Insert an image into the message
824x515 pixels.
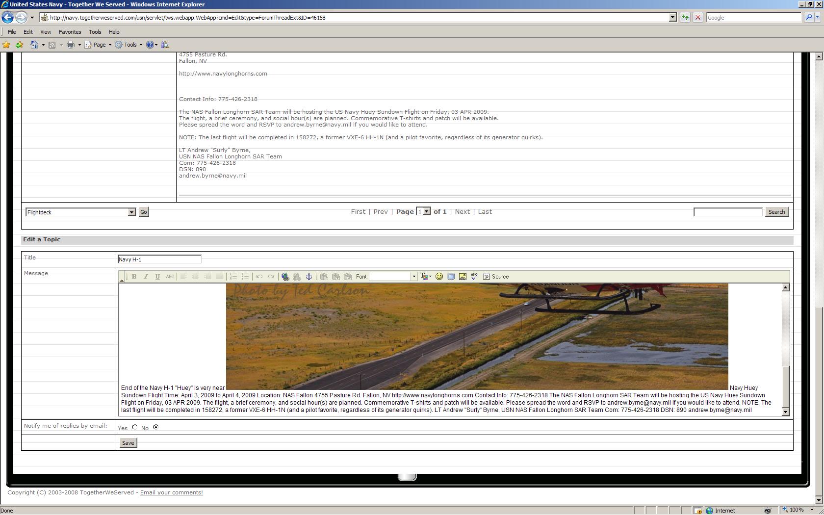point(463,277)
